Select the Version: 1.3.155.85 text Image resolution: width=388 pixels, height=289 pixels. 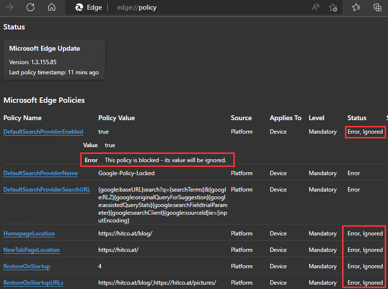pos(33,62)
